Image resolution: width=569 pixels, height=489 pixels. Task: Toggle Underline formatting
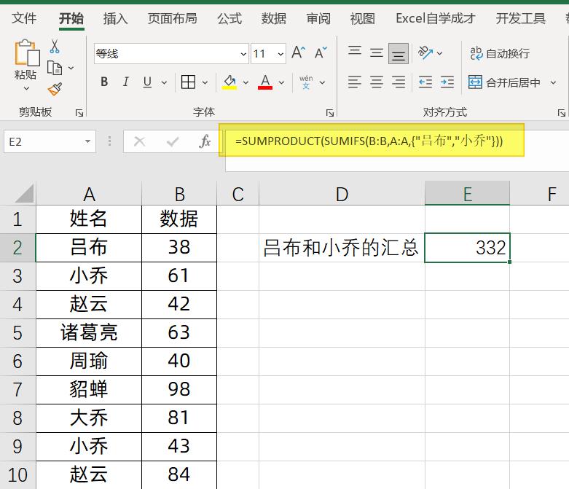[x=147, y=82]
